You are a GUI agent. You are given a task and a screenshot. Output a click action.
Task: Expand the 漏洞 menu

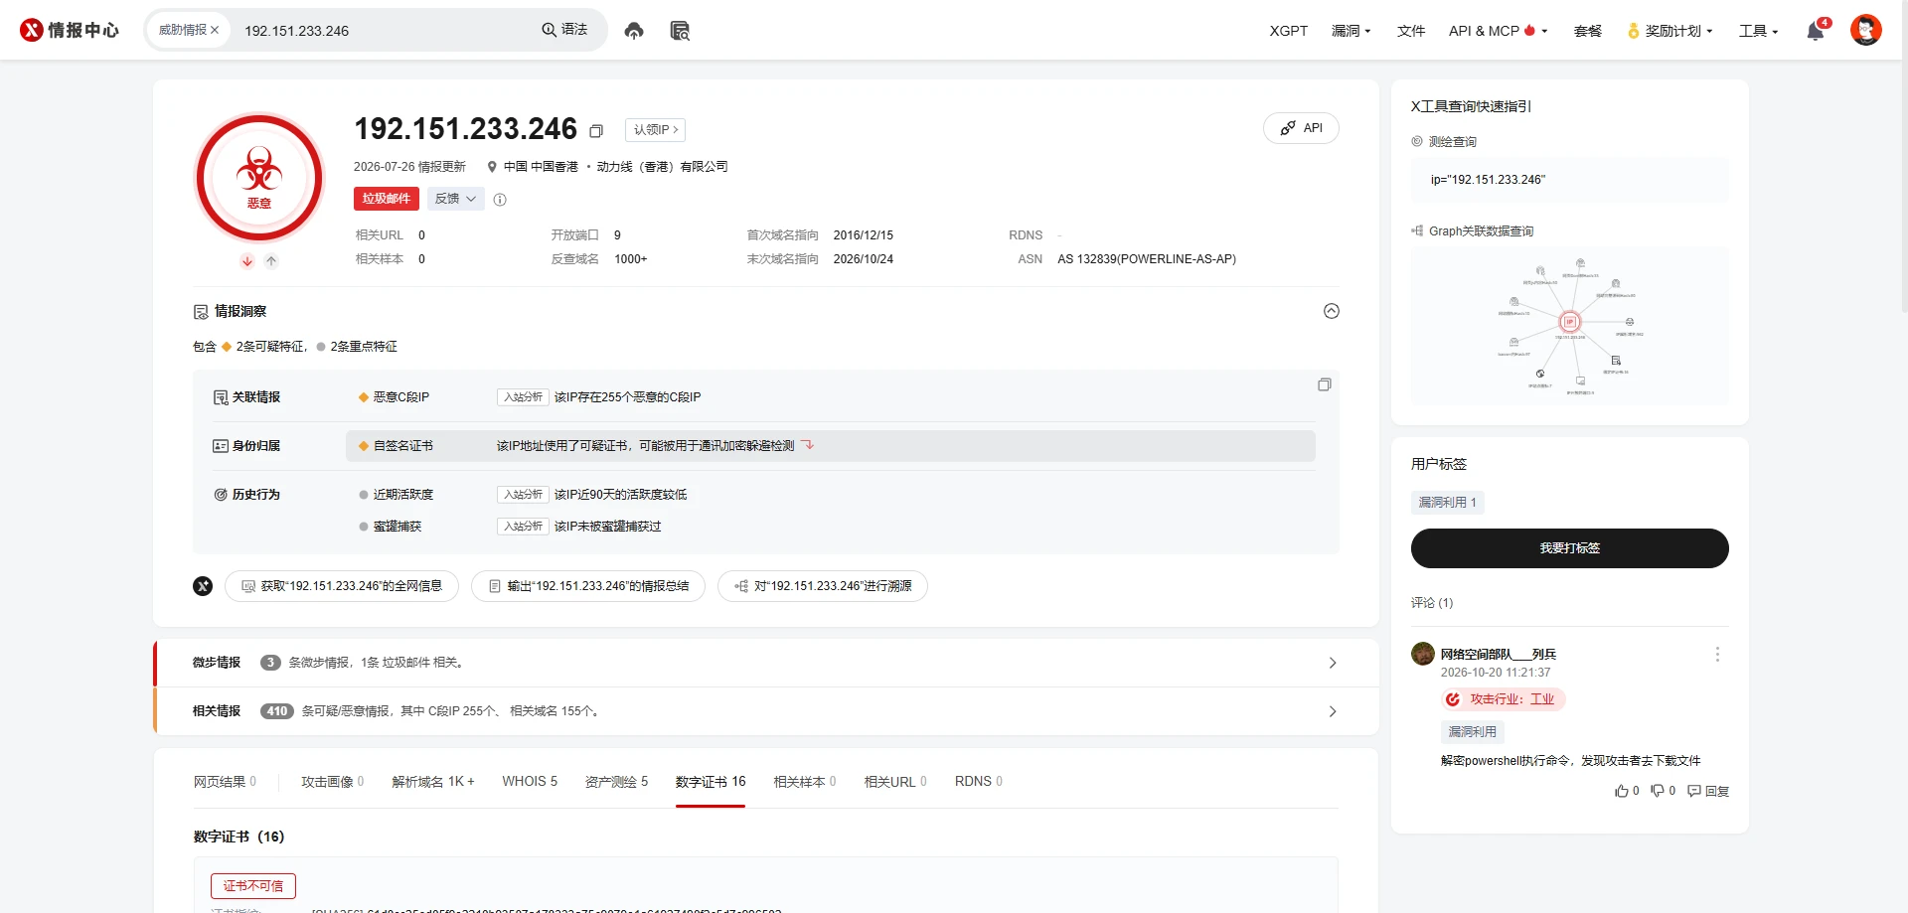point(1351,31)
